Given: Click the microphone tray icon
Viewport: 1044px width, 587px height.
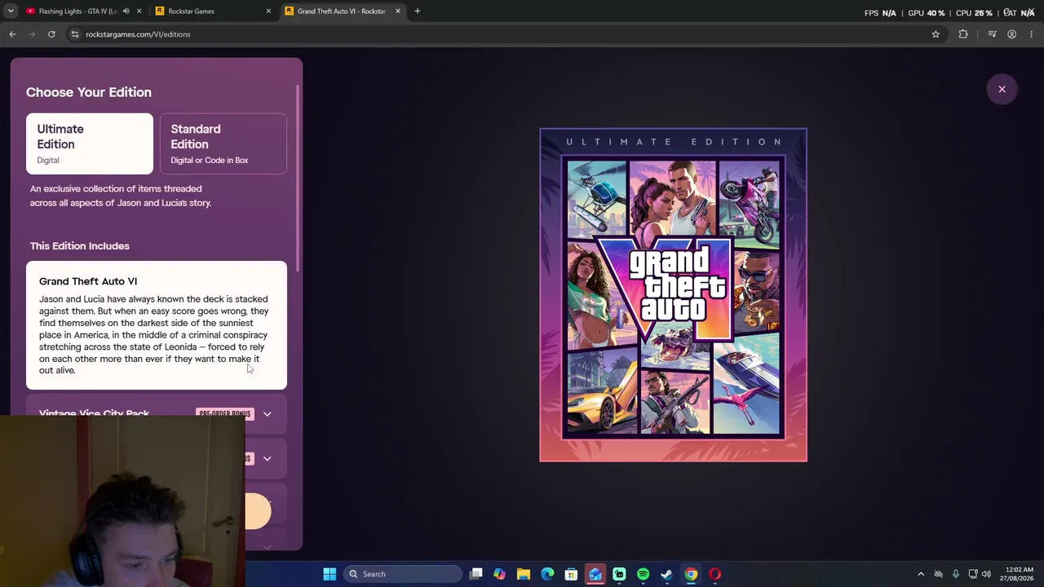Looking at the screenshot, I should 955,574.
